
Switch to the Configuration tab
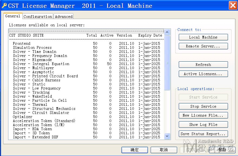tap(38, 17)
